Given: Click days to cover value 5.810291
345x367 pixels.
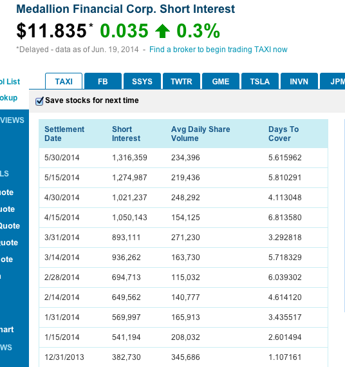Looking at the screenshot, I should click(285, 178).
